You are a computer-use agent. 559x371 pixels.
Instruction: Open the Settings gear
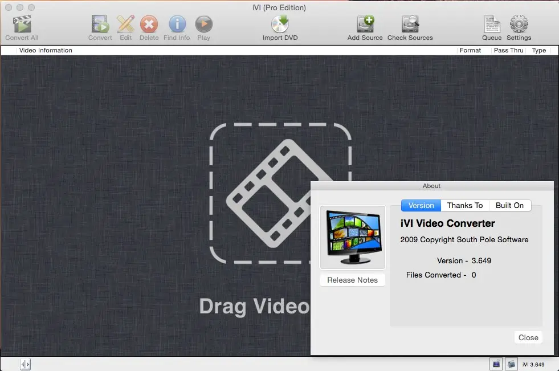519,25
